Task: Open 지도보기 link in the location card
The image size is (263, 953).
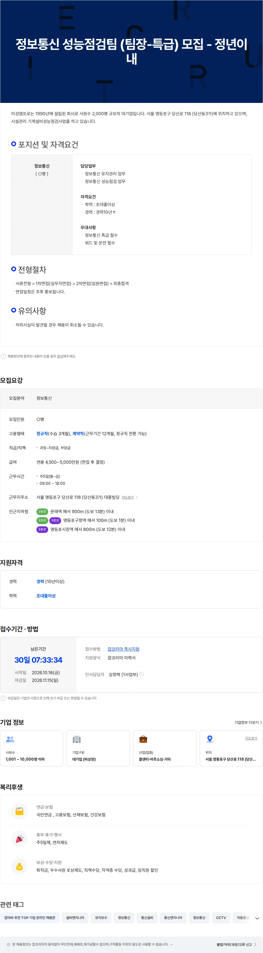Action: 251,738
